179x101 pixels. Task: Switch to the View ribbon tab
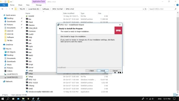pyautogui.click(x=28, y=5)
